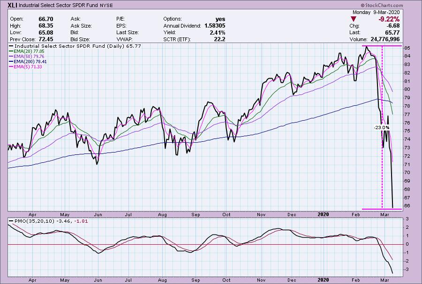Click the -23.0% decline annotation label

tap(381, 128)
